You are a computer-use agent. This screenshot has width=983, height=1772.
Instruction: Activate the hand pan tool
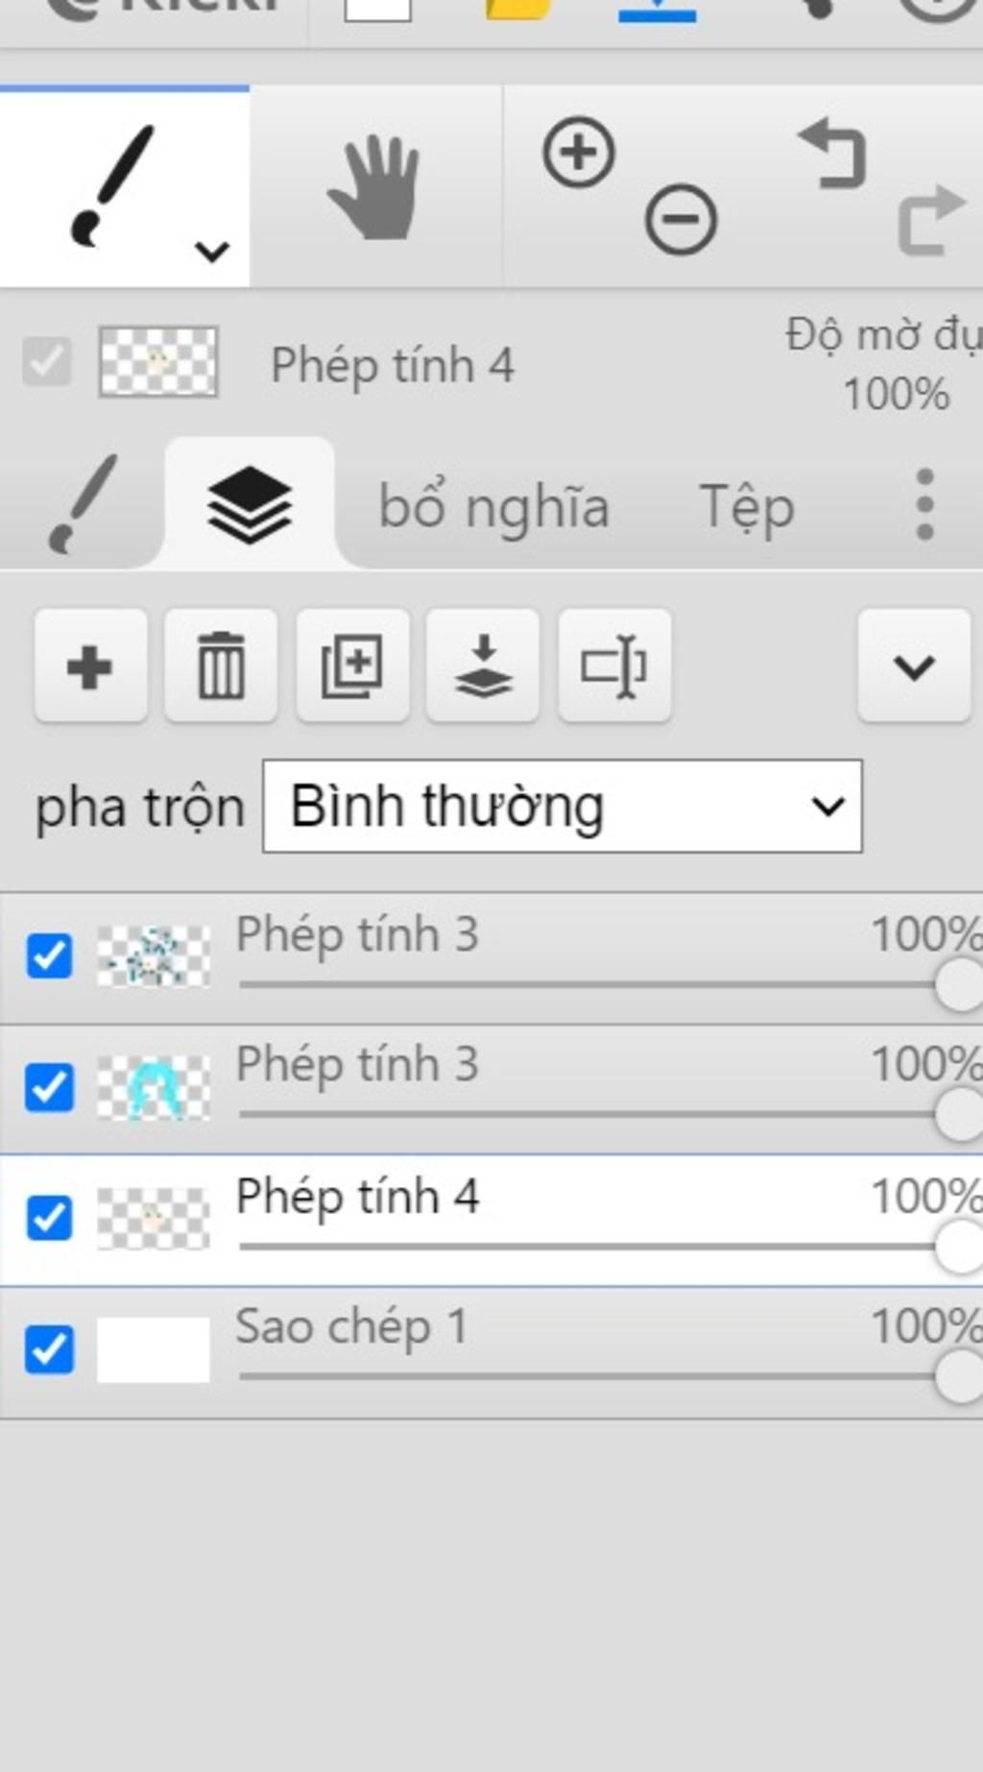click(x=374, y=186)
